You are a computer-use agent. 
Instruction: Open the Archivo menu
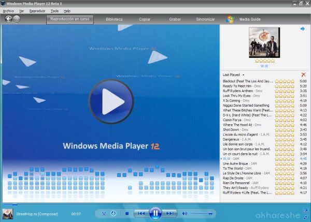[x=8, y=11]
